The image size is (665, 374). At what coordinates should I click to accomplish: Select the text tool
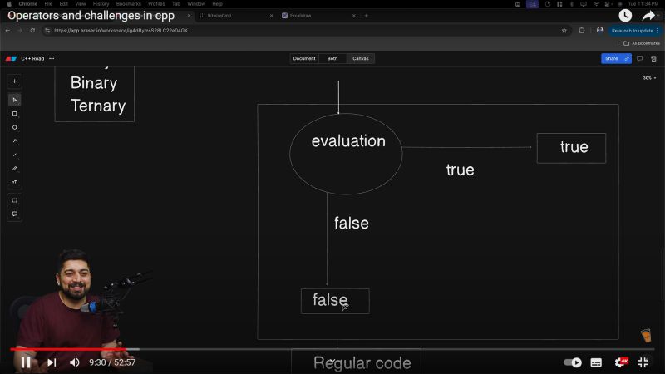click(x=14, y=182)
